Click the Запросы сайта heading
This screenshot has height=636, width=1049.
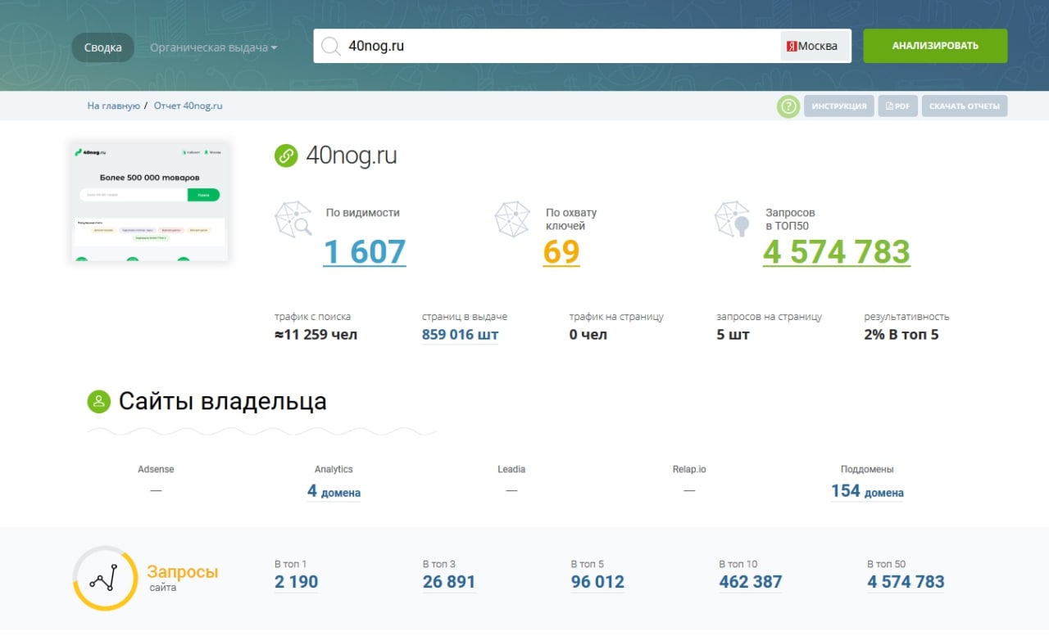click(182, 578)
